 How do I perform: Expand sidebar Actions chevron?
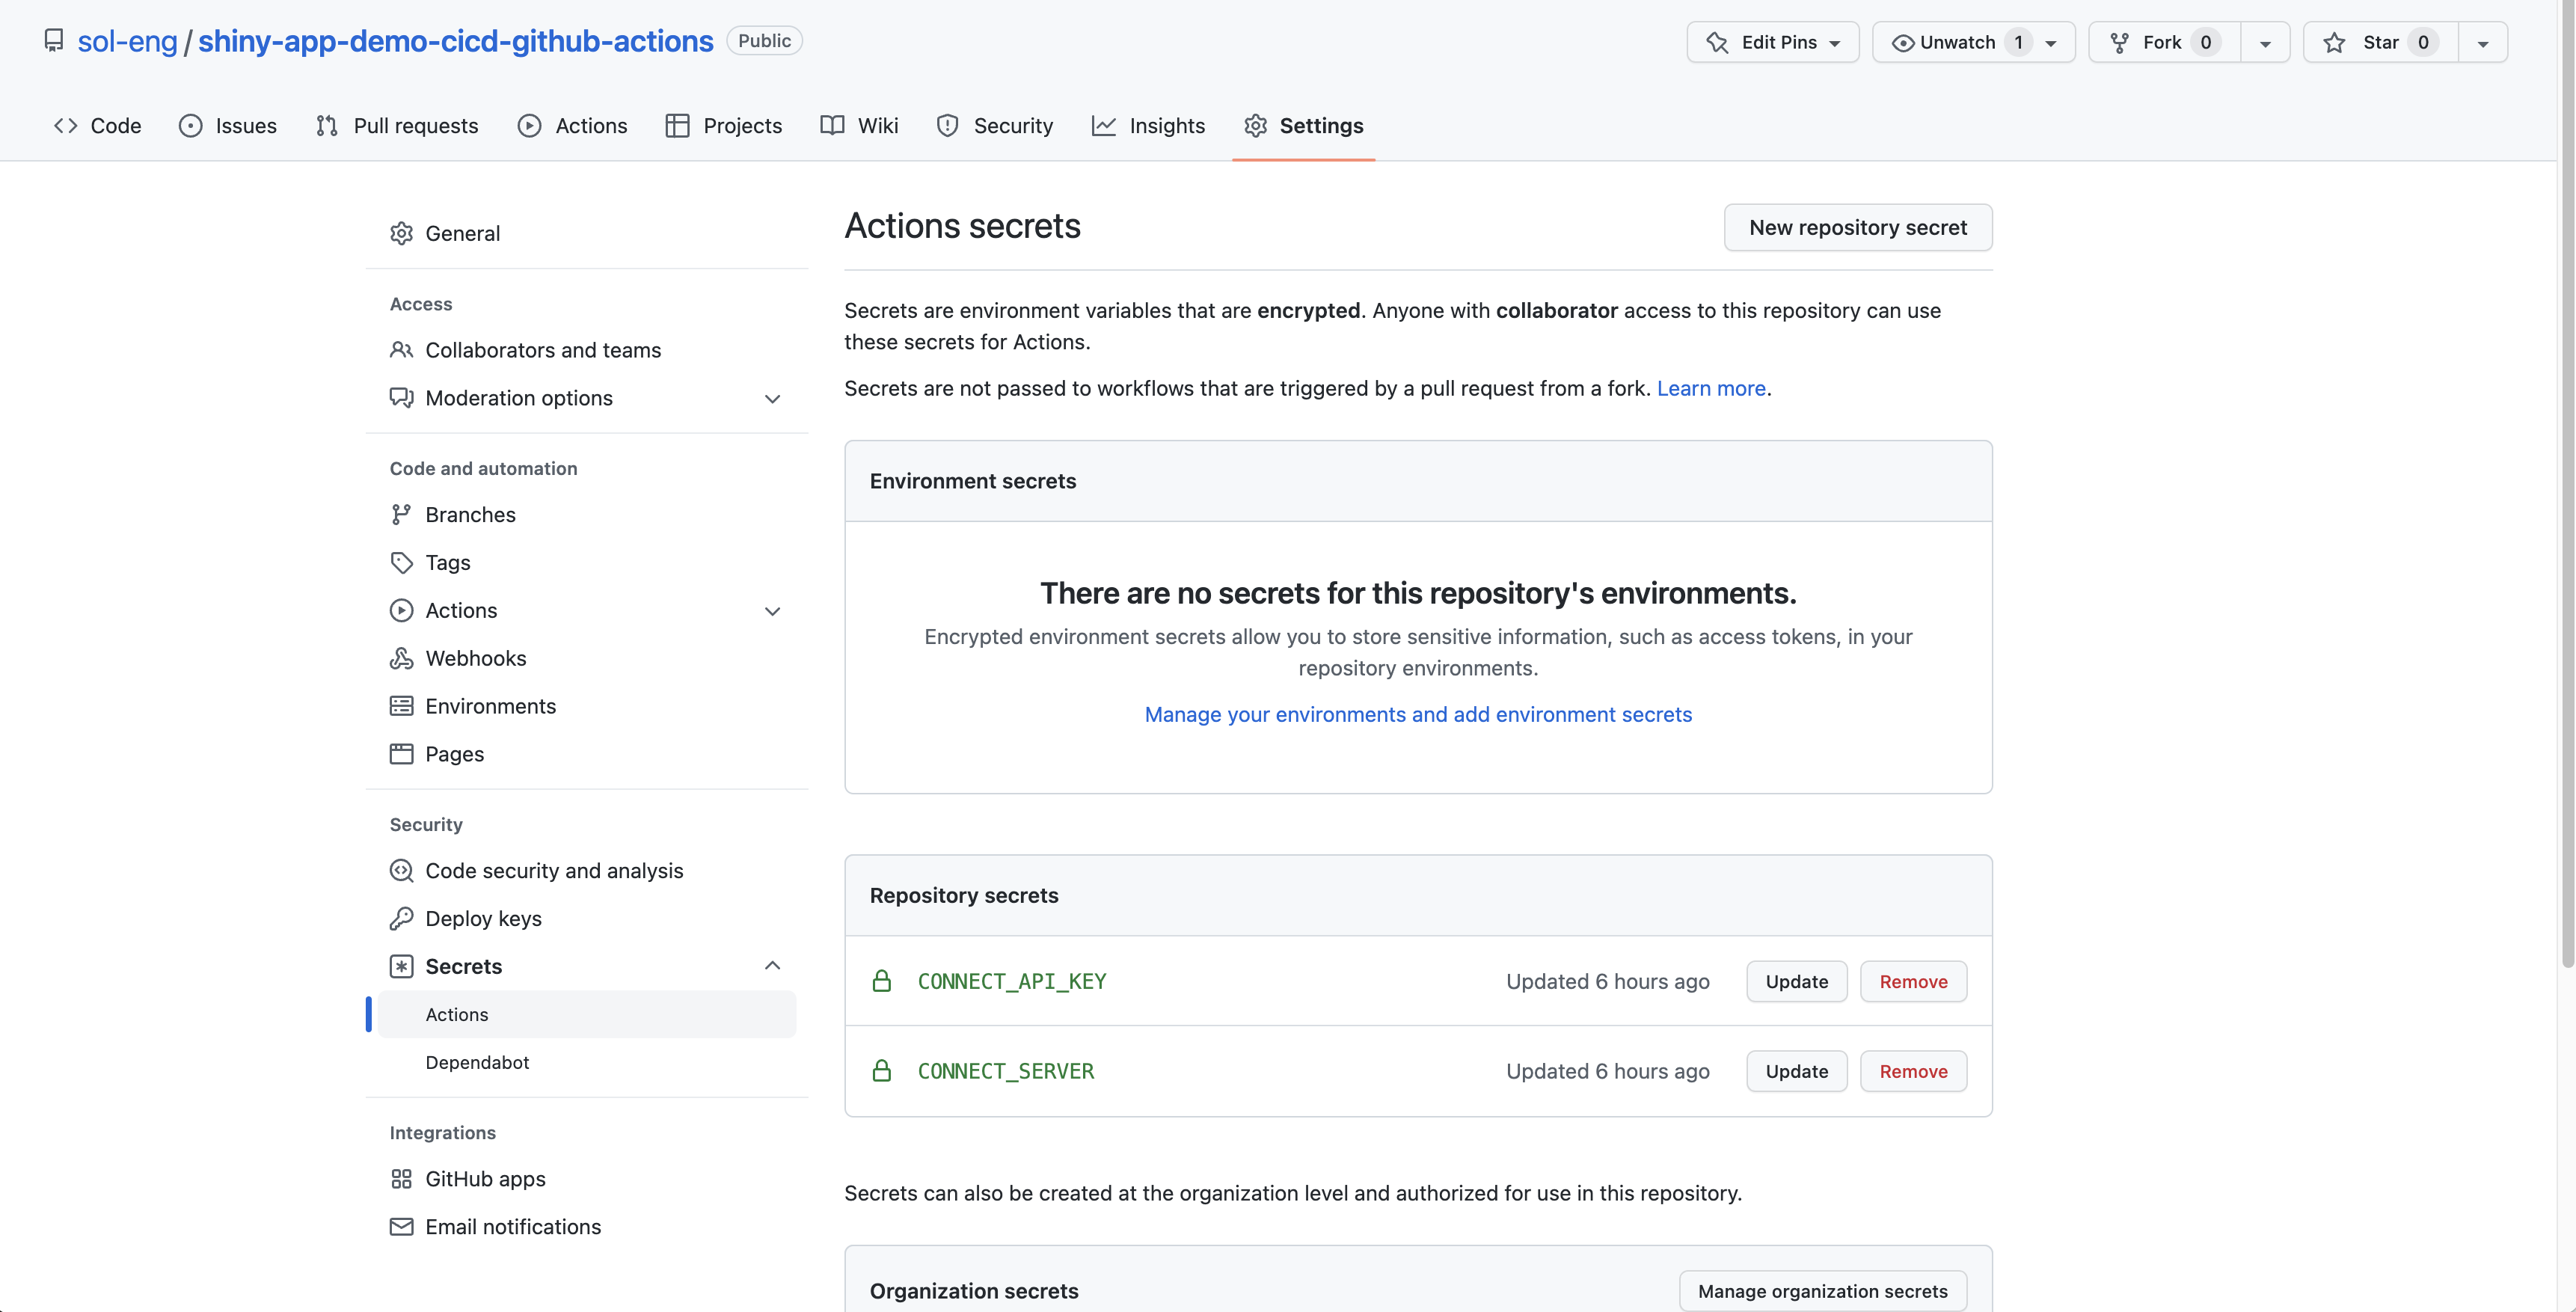pos(772,611)
